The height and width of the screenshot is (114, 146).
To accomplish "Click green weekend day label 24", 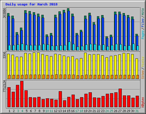I will 107,111.
